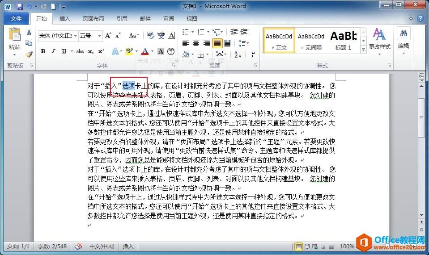Switch to the 邮件 Mailings tab
Image resolution: width=429 pixels, height=255 pixels.
[145, 19]
